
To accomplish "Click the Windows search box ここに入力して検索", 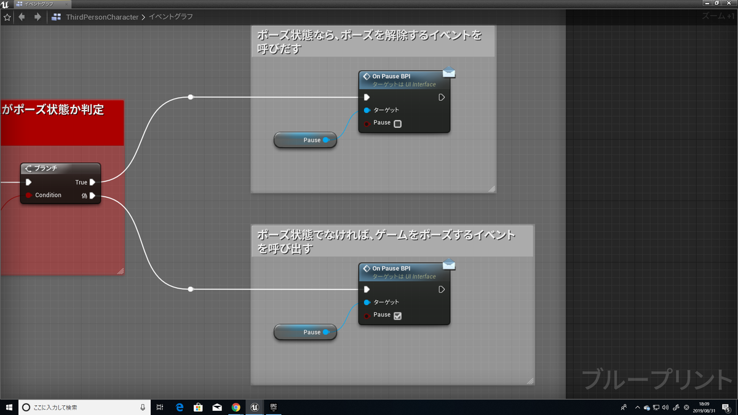I will pyautogui.click(x=83, y=407).
